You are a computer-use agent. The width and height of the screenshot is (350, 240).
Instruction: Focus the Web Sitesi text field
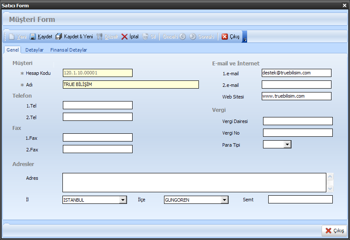(x=296, y=96)
